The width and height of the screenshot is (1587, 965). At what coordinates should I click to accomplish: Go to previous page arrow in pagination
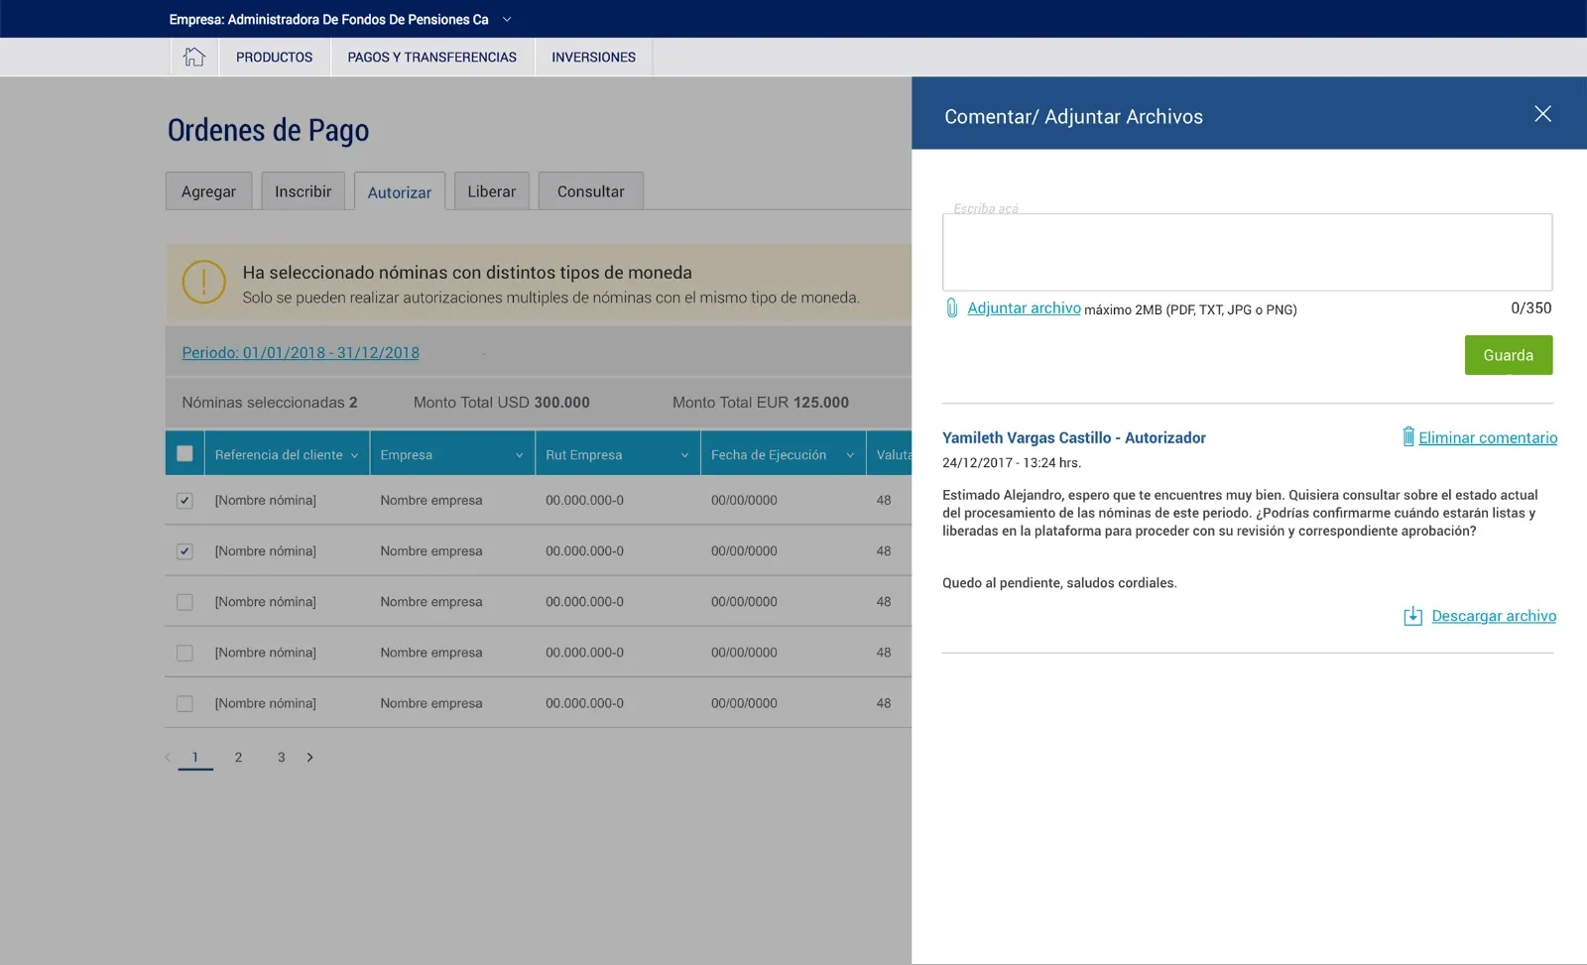(x=168, y=758)
